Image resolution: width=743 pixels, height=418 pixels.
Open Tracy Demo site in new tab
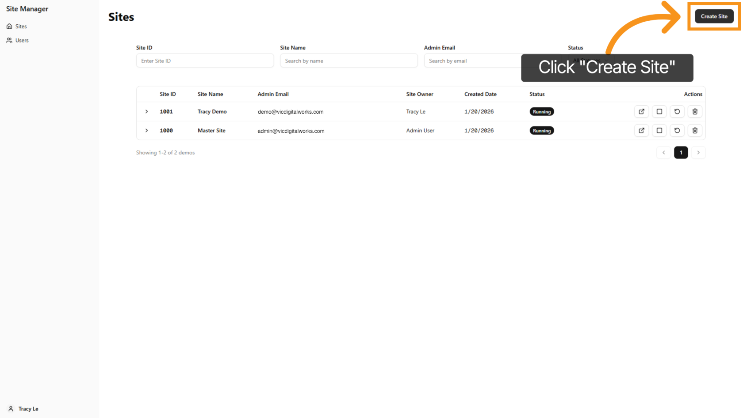(x=641, y=111)
